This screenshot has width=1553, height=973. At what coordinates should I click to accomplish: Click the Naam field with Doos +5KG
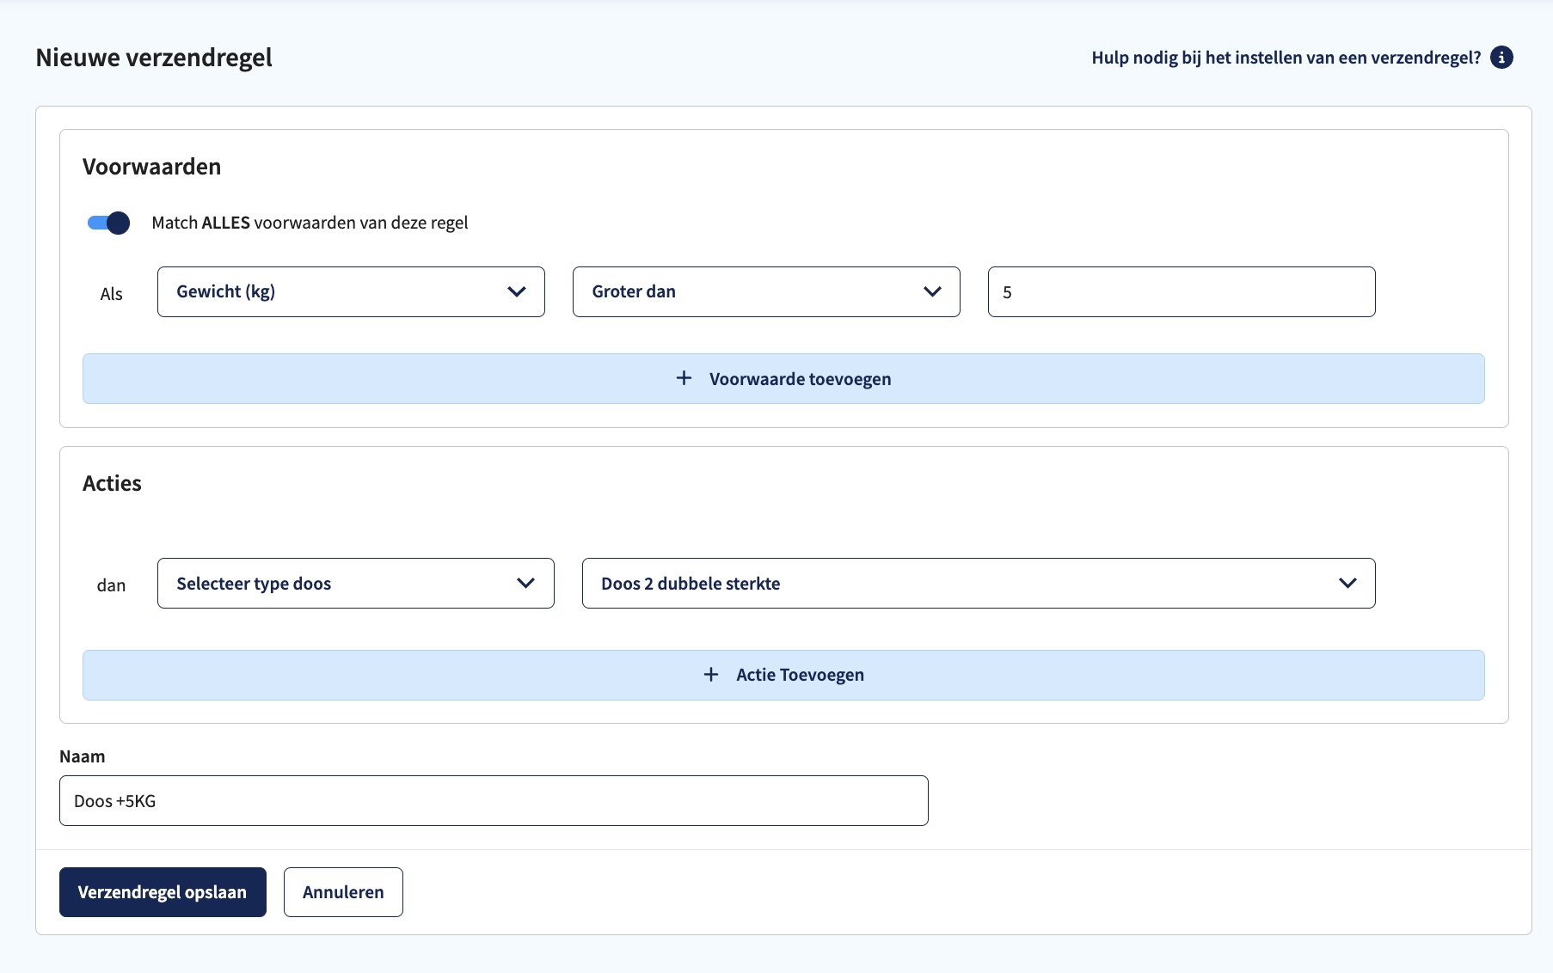coord(494,800)
